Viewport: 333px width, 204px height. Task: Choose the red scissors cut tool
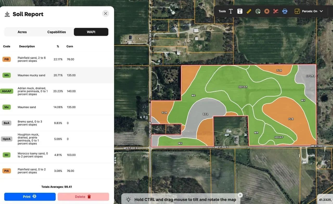[276, 11]
